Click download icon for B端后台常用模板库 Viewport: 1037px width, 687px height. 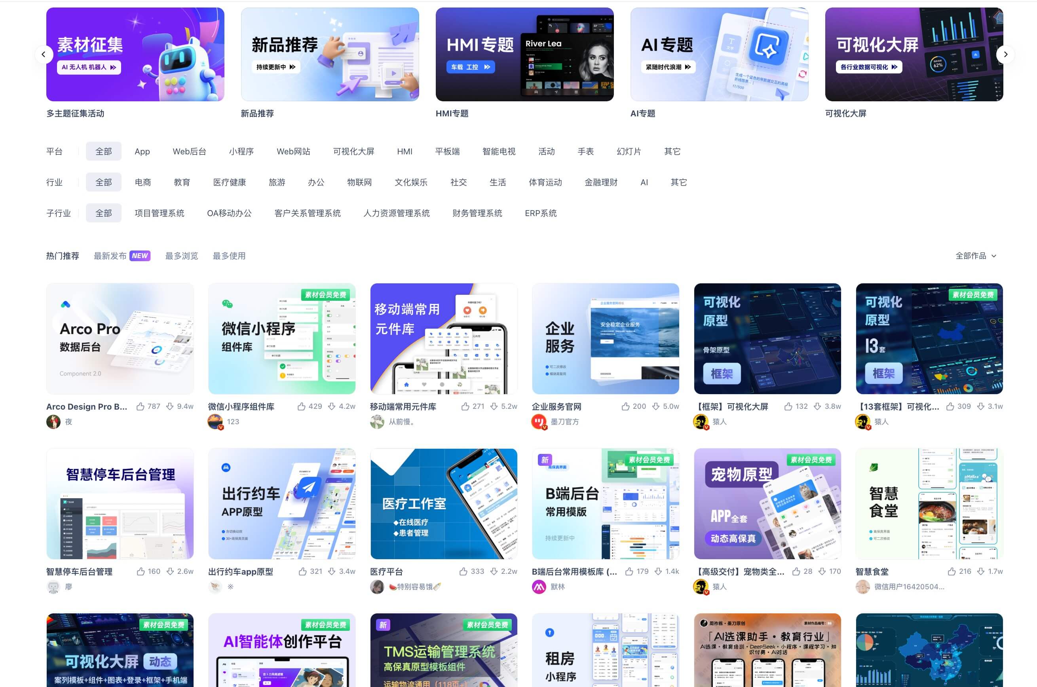pyautogui.click(x=659, y=572)
